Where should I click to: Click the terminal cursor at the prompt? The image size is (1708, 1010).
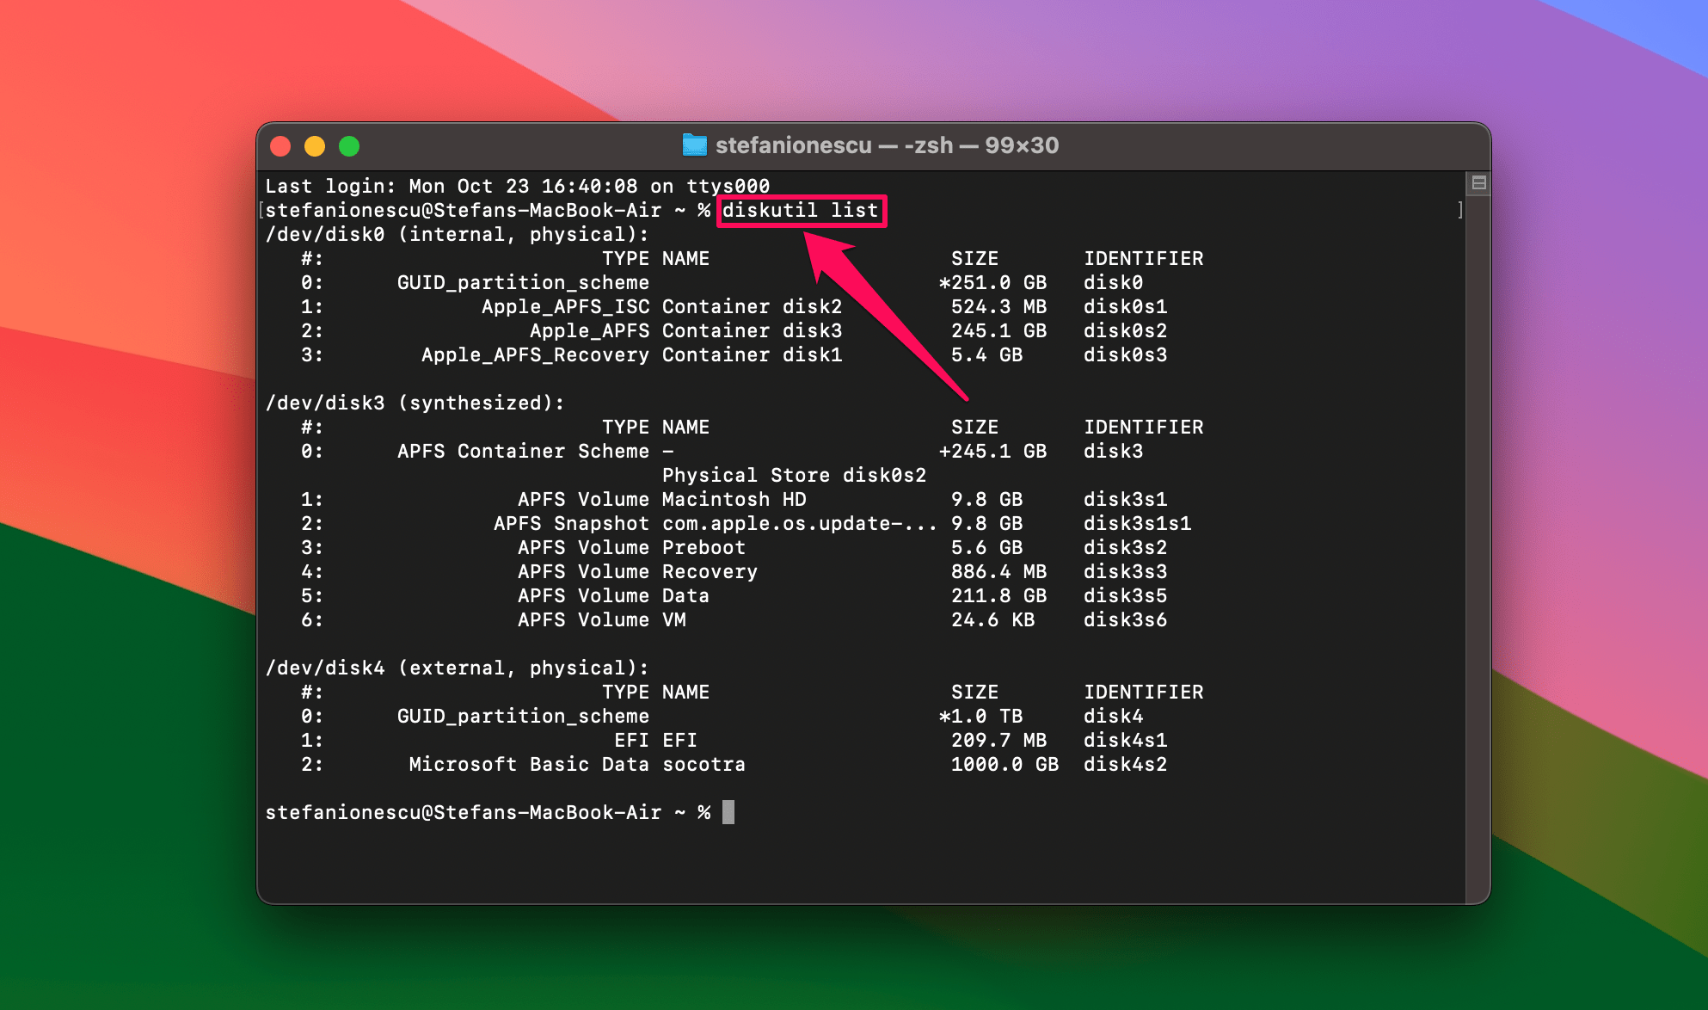pos(728,812)
